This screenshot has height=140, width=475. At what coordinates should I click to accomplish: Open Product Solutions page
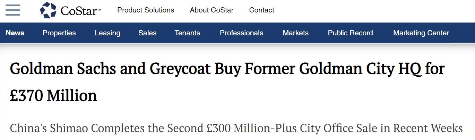(146, 10)
